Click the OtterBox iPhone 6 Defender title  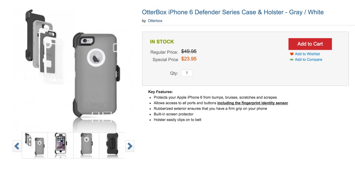233,12
